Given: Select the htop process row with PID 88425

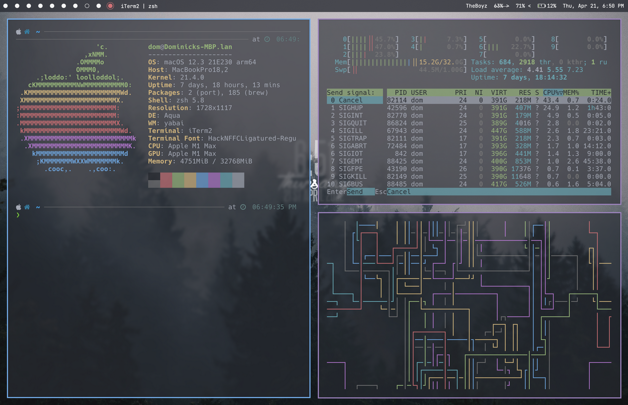Looking at the screenshot, I should coord(499,161).
